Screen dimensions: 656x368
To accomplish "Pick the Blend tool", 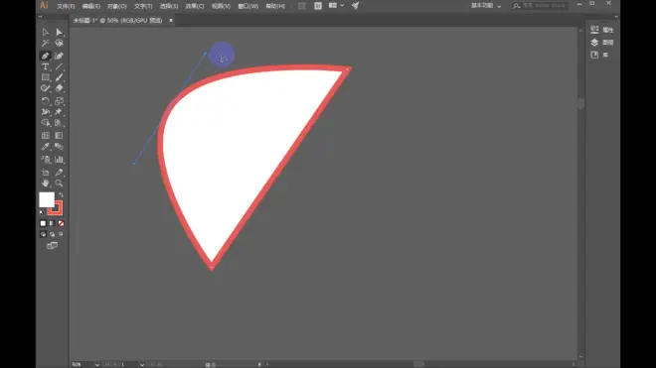I will coord(59,147).
